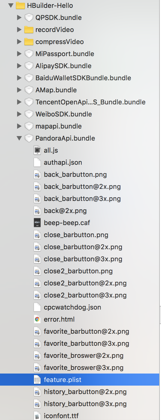
Task: Expand the QPSDK.bundle disclosure triangle
Action: click(19, 17)
